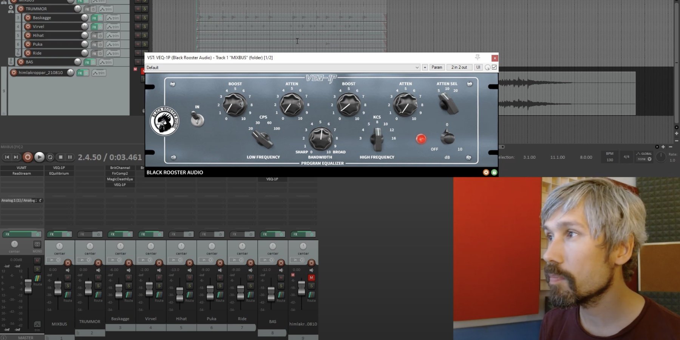Stop playback using the transport Stop button

click(60, 157)
